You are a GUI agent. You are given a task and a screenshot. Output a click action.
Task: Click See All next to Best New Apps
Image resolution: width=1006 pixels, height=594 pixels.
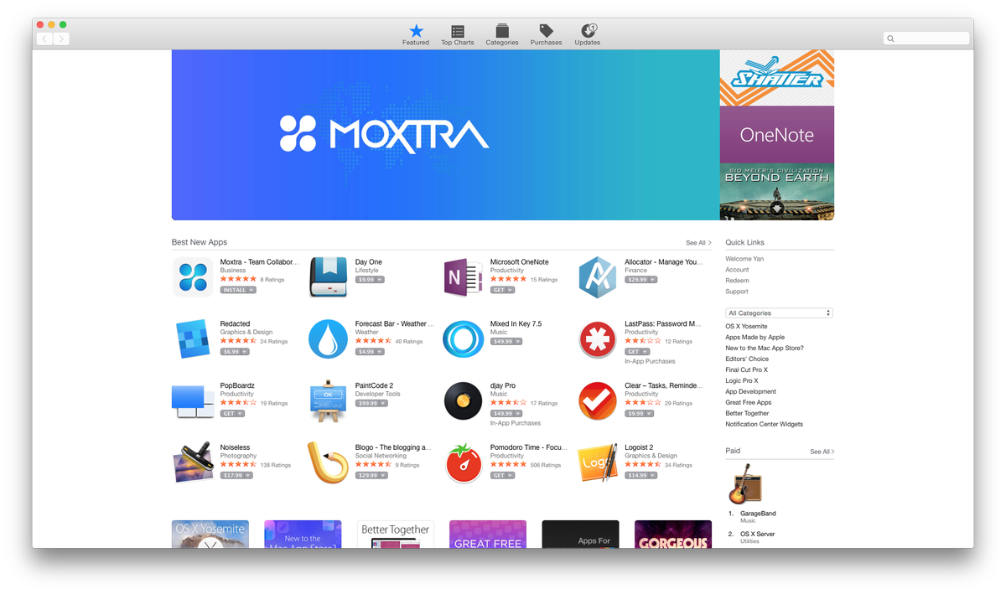tap(697, 242)
